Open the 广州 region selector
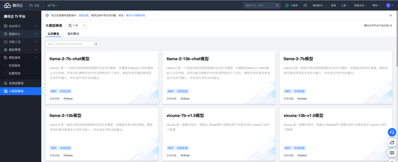The width and height of the screenshot is (398, 162). [76, 26]
